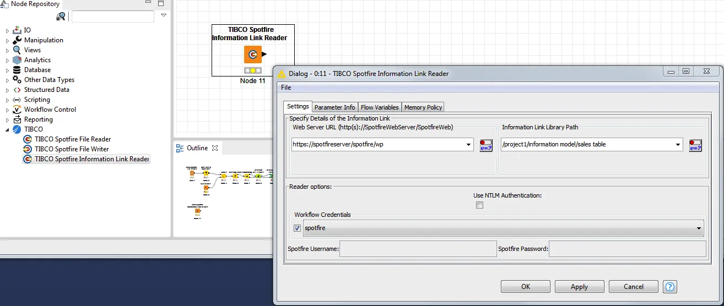Viewport: 724px width, 306px height.
Task: Click the Views magnifier icon
Action: [17, 50]
